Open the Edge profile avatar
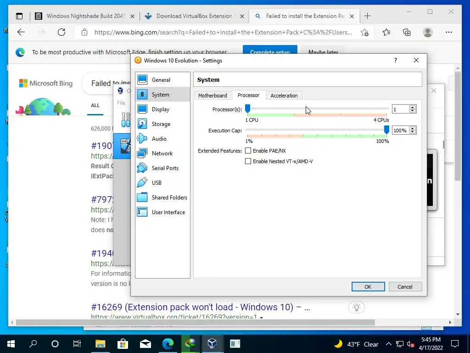Screen dimensions: 470x353 click(x=428, y=32)
